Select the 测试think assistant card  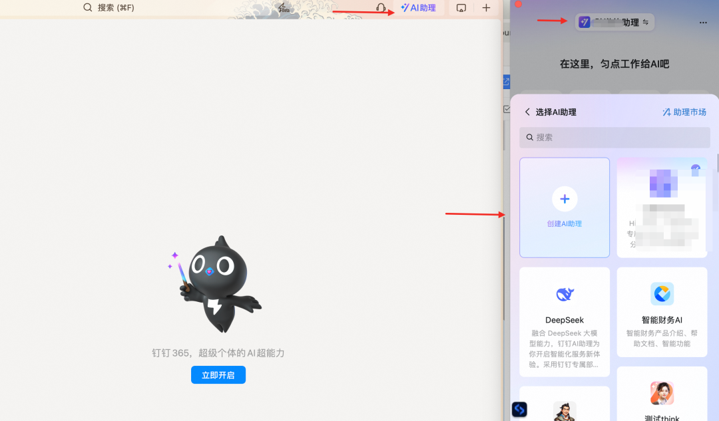(x=662, y=394)
